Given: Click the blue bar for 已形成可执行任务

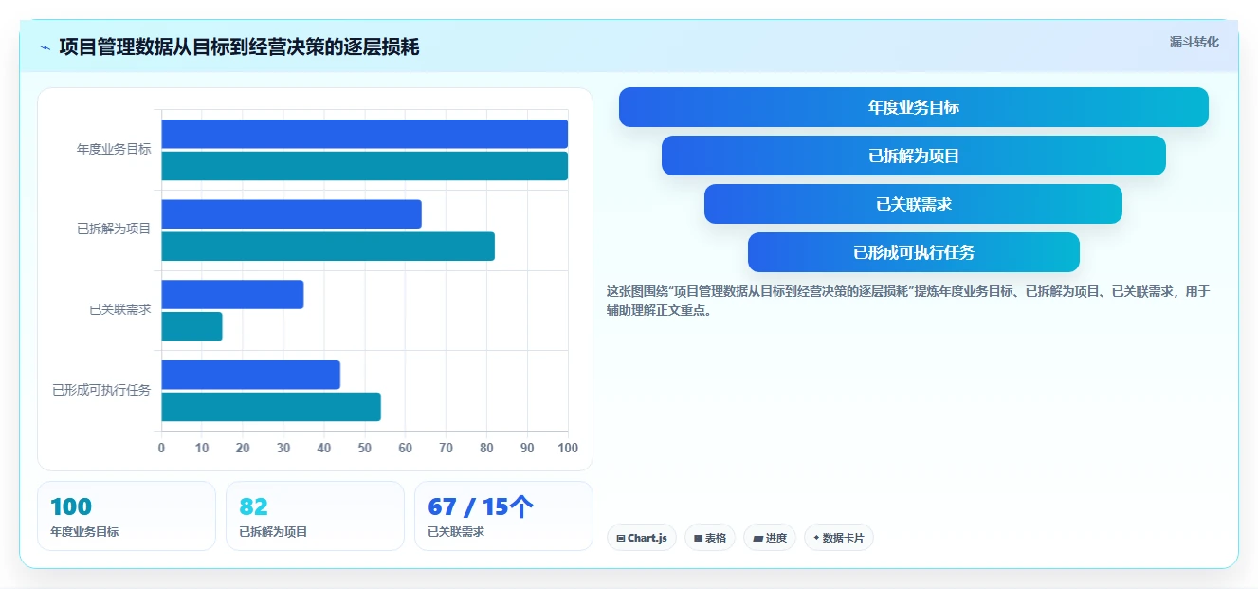Looking at the screenshot, I should 251,375.
